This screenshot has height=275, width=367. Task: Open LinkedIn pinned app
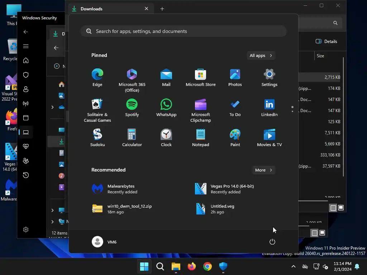point(270,108)
